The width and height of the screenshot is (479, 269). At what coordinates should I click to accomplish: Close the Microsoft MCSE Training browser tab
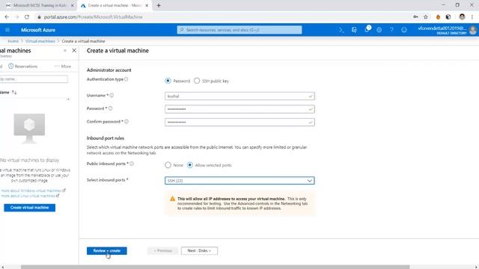(x=73, y=5)
